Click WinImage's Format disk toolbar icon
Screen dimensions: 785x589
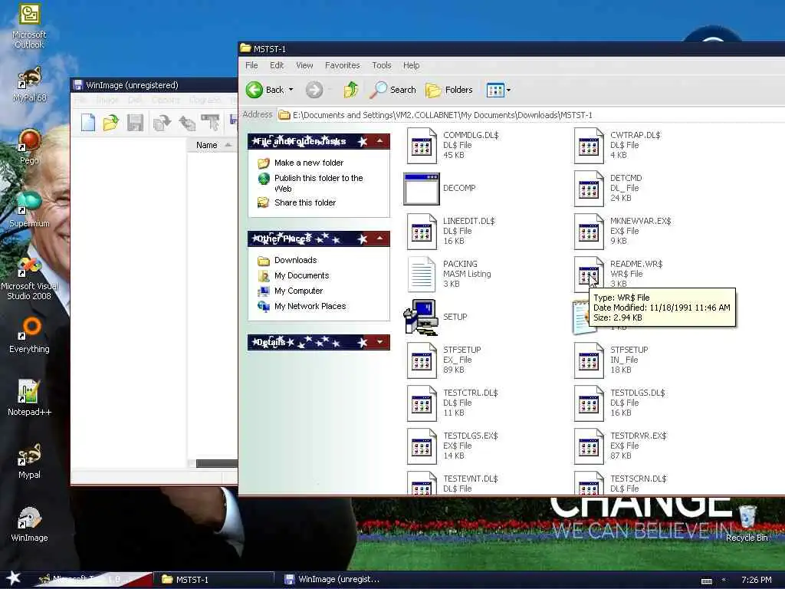[210, 122]
